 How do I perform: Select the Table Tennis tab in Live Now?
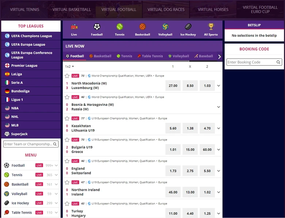[x=150, y=56]
